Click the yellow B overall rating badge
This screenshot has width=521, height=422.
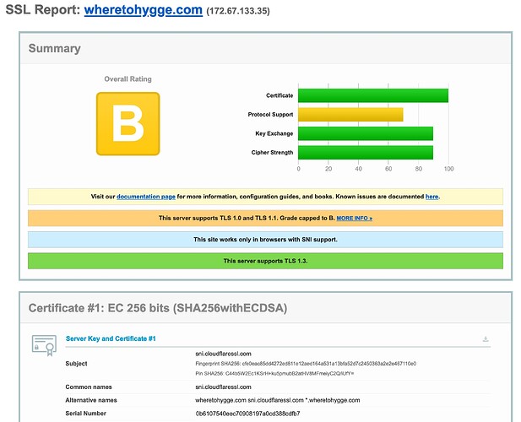point(128,123)
